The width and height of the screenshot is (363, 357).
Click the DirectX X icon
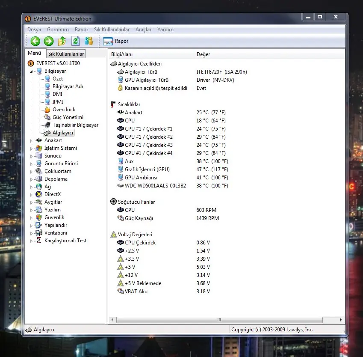point(38,194)
